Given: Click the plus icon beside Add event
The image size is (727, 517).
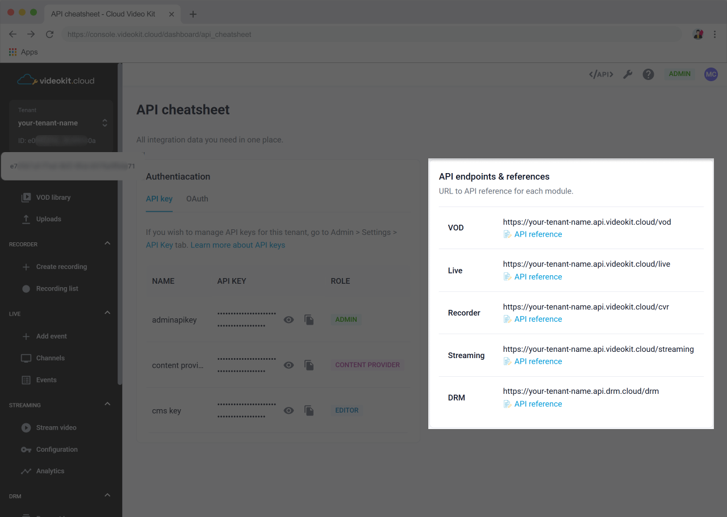Looking at the screenshot, I should coord(26,337).
